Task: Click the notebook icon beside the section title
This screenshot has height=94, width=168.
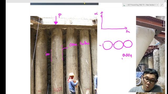Action: [x=124, y=5]
